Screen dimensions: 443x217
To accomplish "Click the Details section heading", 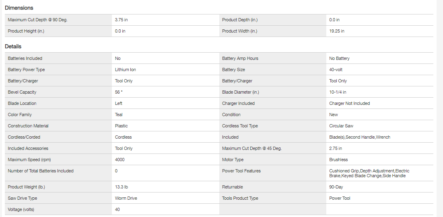I will [x=13, y=46].
